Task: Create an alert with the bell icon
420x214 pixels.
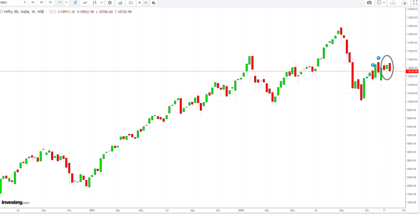Action: point(153,3)
